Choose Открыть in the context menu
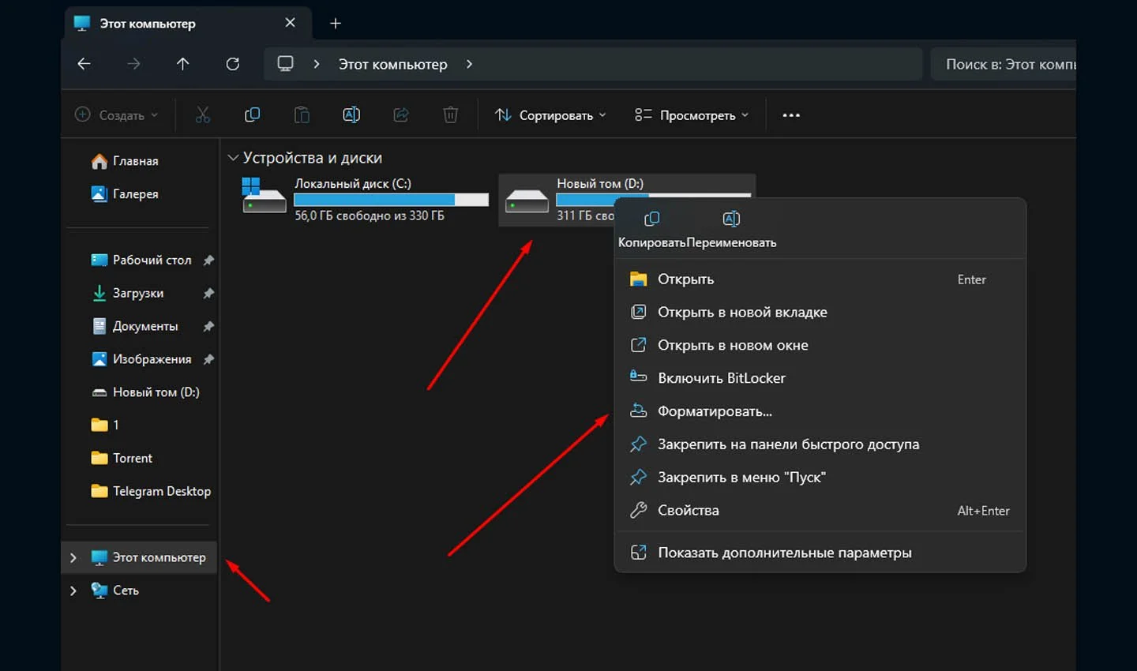Viewport: 1137px width, 671px height. [x=820, y=279]
